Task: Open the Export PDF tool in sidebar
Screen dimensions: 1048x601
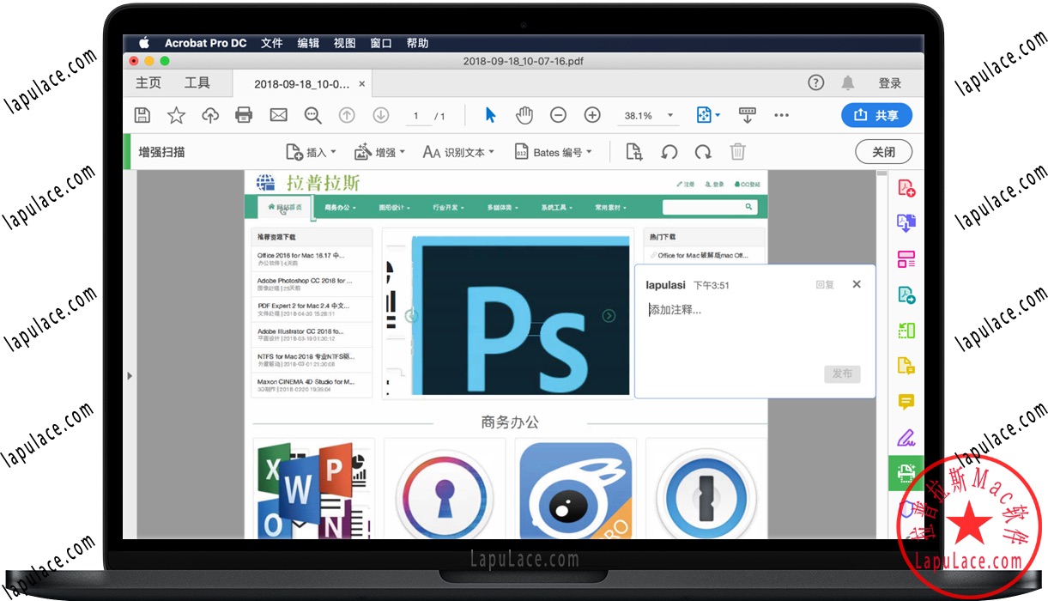Action: click(906, 222)
